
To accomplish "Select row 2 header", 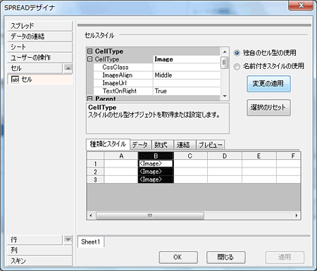I will [x=95, y=172].
